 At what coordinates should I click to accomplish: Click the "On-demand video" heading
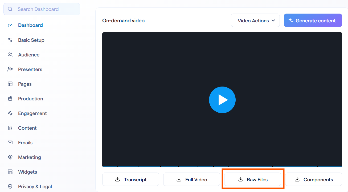coord(124,21)
